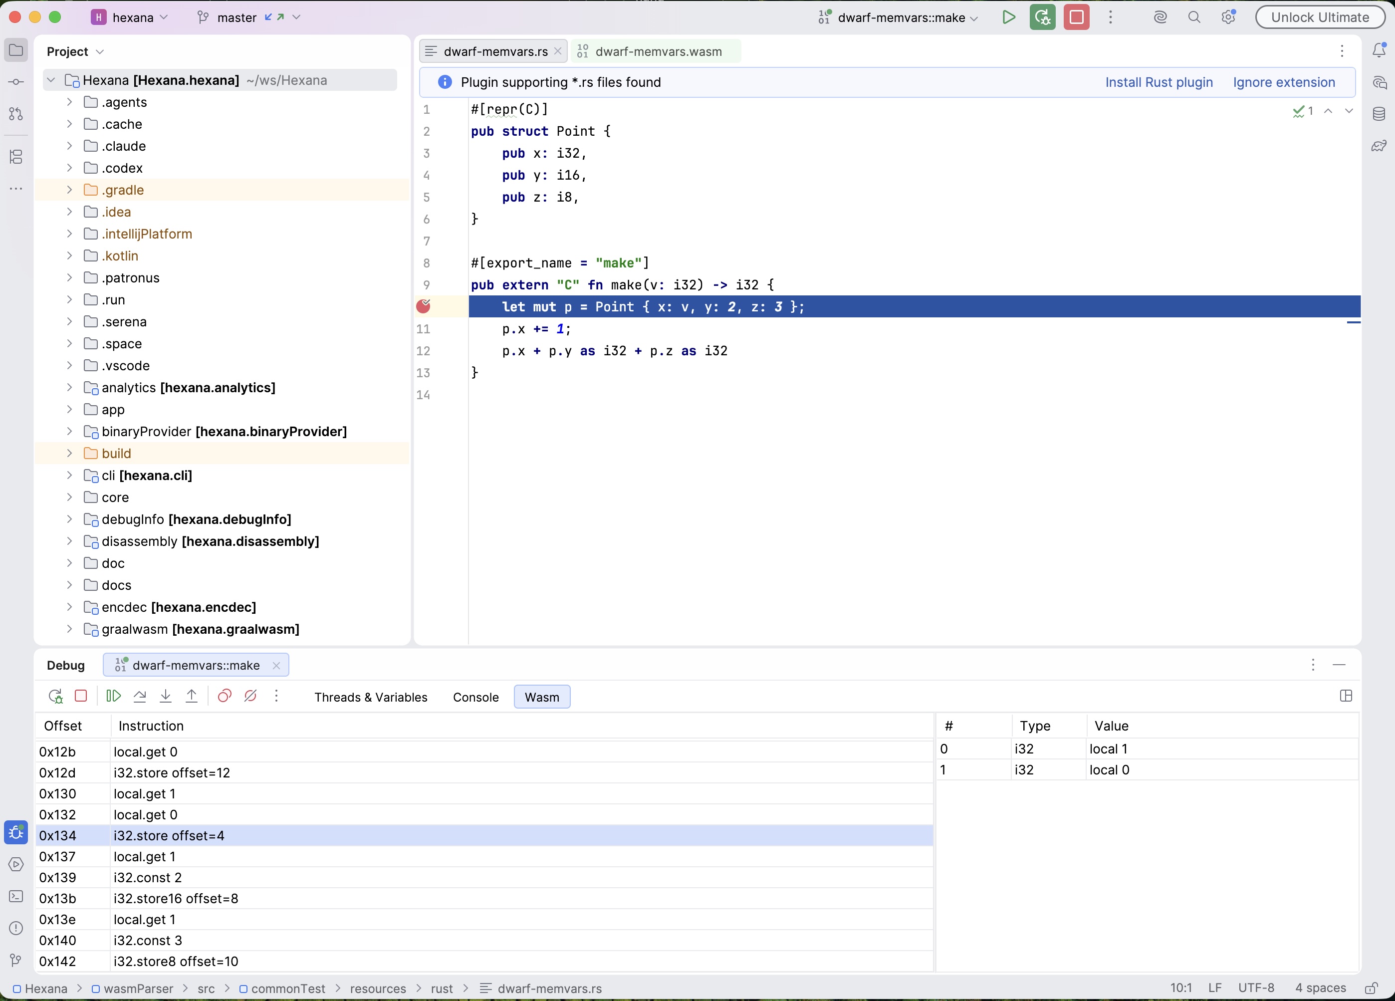Close the dwarf-memvars.rs tab
Screen dimensions: 1395x1001
click(558, 51)
